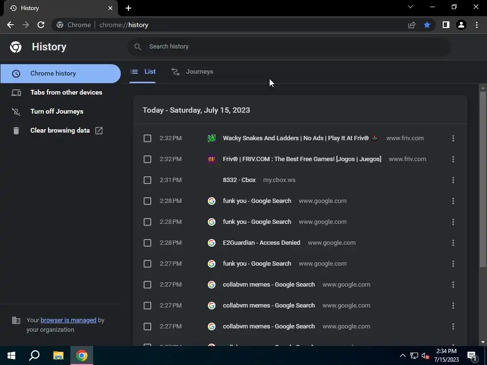Switch to the Journeys tab

[193, 72]
